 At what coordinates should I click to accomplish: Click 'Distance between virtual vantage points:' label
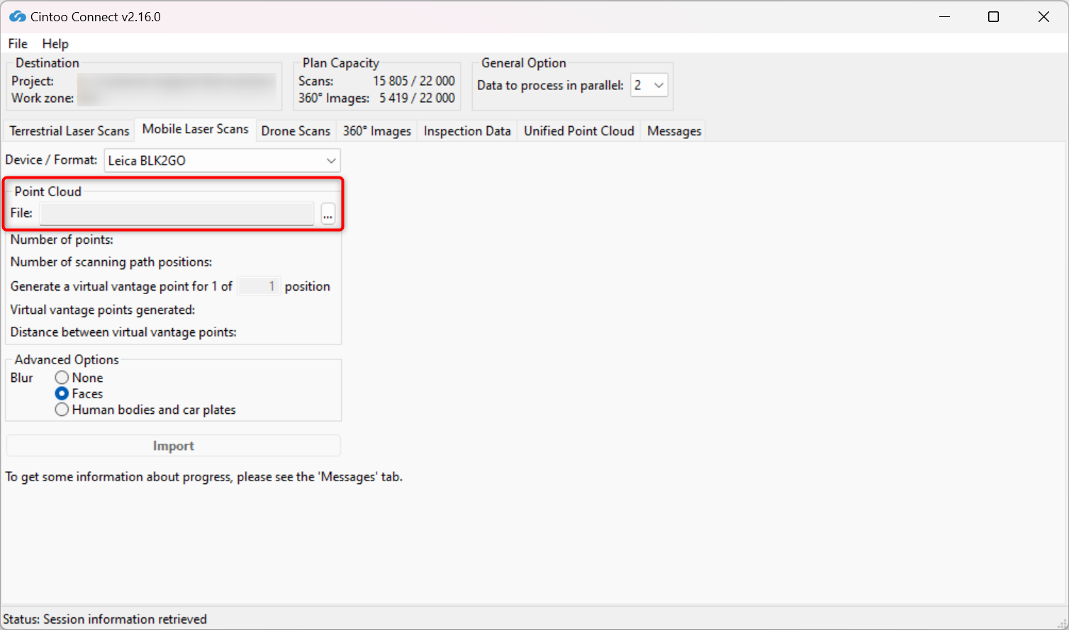pyautogui.click(x=123, y=332)
